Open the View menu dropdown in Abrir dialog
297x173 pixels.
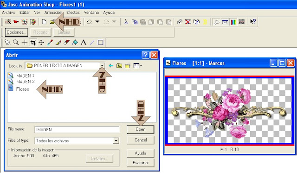coord(137,66)
